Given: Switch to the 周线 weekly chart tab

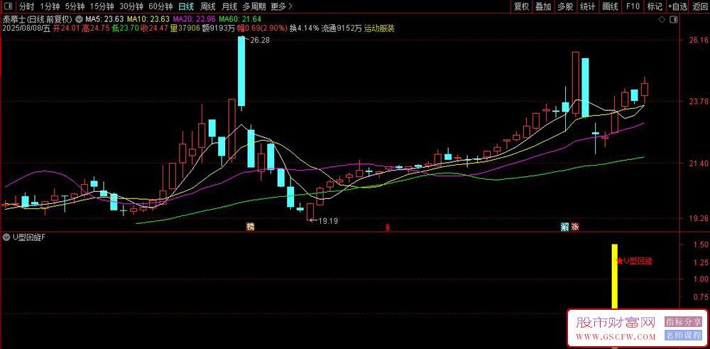Looking at the screenshot, I should [x=207, y=6].
